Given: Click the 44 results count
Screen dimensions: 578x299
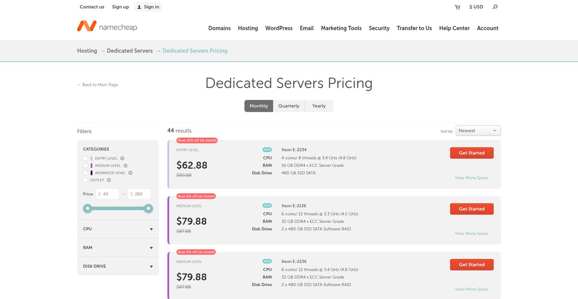Looking at the screenshot, I should [179, 131].
